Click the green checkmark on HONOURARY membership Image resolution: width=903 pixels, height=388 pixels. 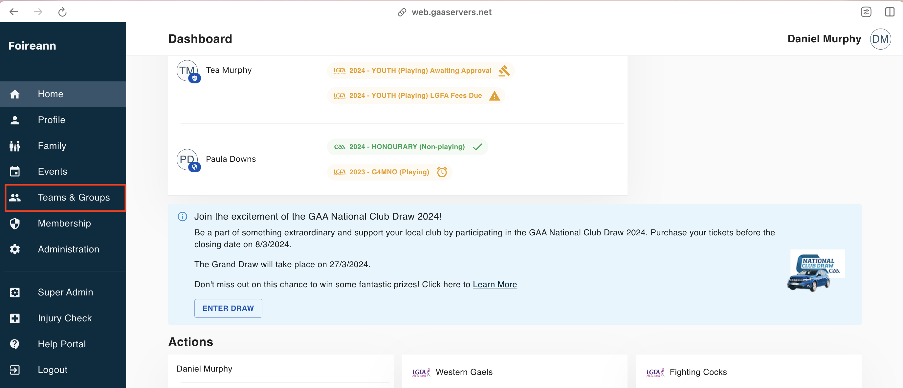point(477,147)
